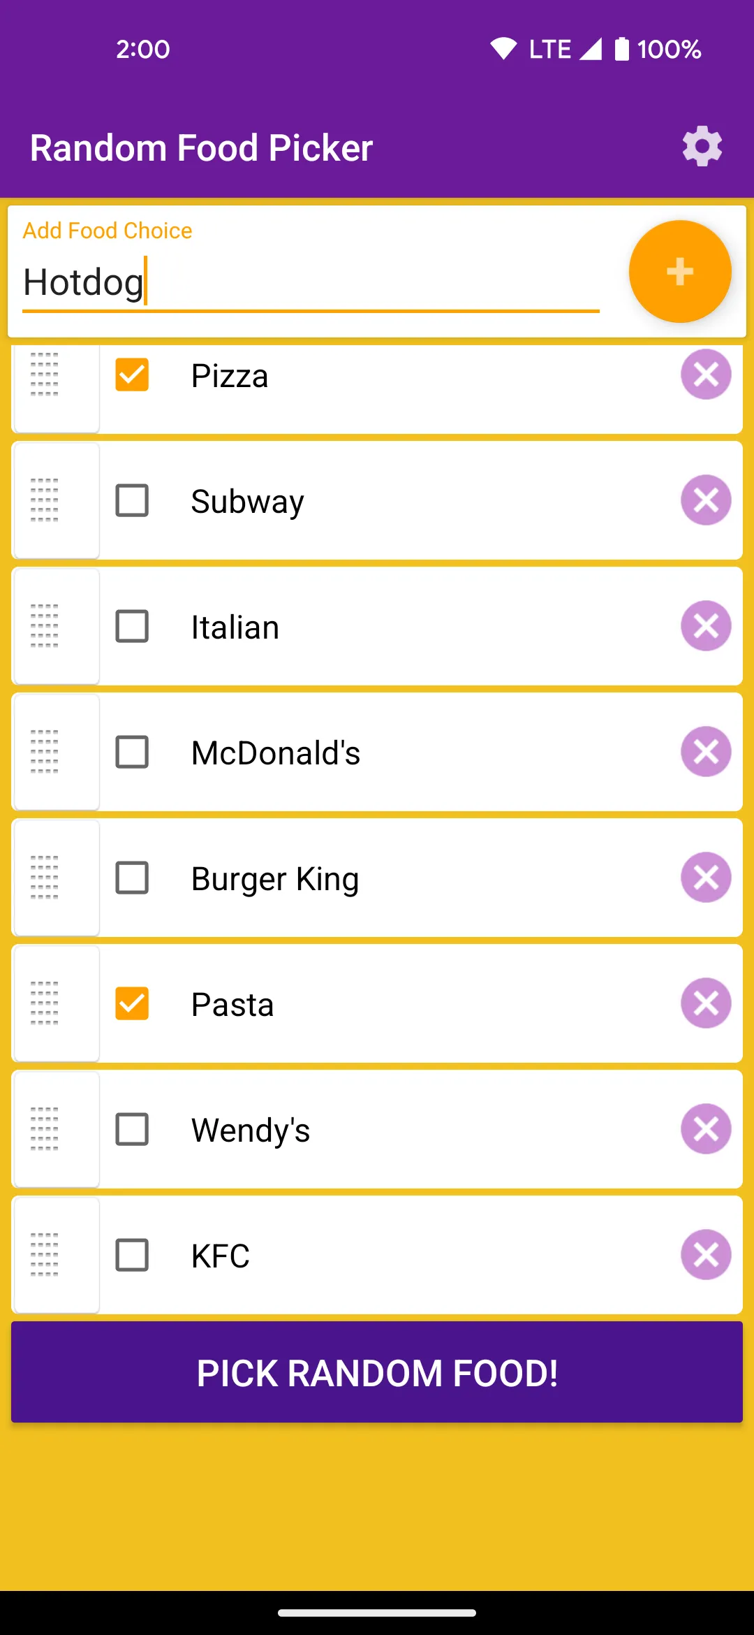The width and height of the screenshot is (754, 1635).
Task: Remove Wendy's from the choices
Action: (706, 1129)
